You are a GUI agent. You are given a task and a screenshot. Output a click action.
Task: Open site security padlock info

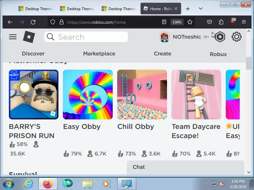[x=62, y=22]
